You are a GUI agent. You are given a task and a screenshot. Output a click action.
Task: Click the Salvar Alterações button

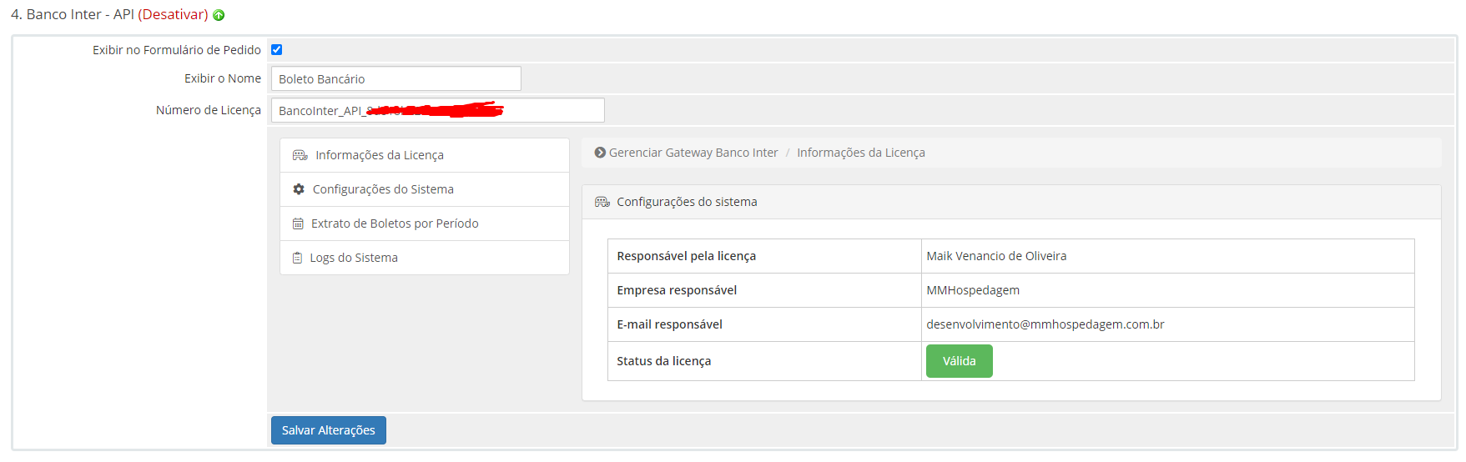(x=329, y=430)
